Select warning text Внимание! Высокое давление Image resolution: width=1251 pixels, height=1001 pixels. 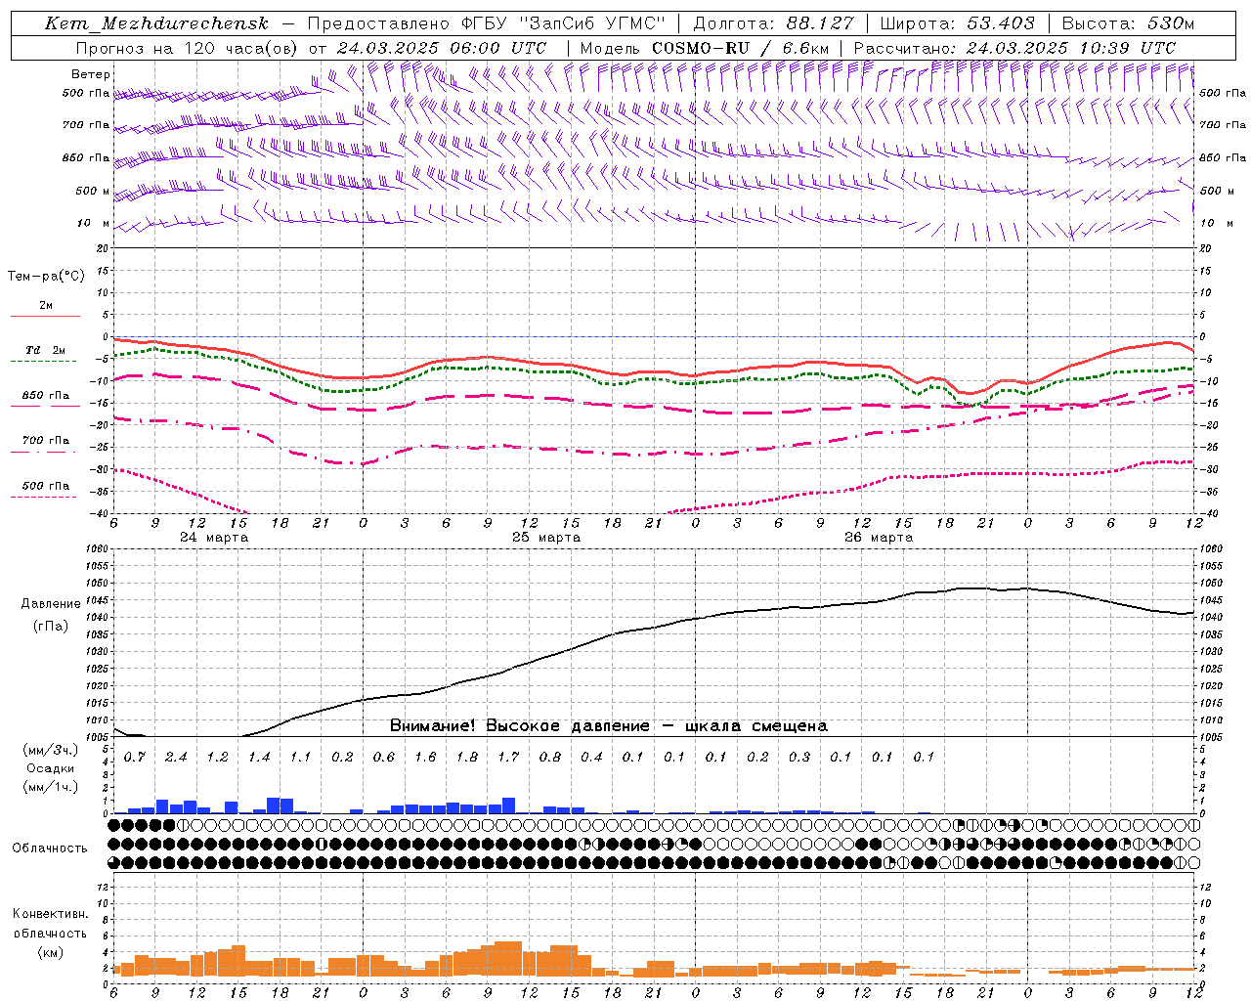(520, 726)
